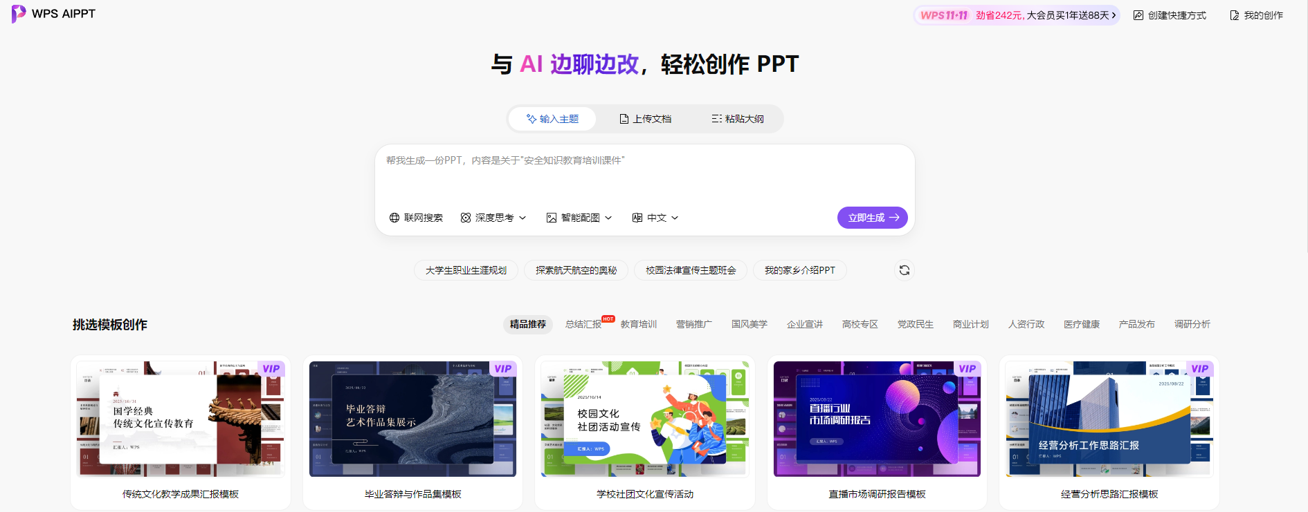Click the upload document icon in 上传文档 tab
This screenshot has height=512, width=1308.
pos(624,119)
